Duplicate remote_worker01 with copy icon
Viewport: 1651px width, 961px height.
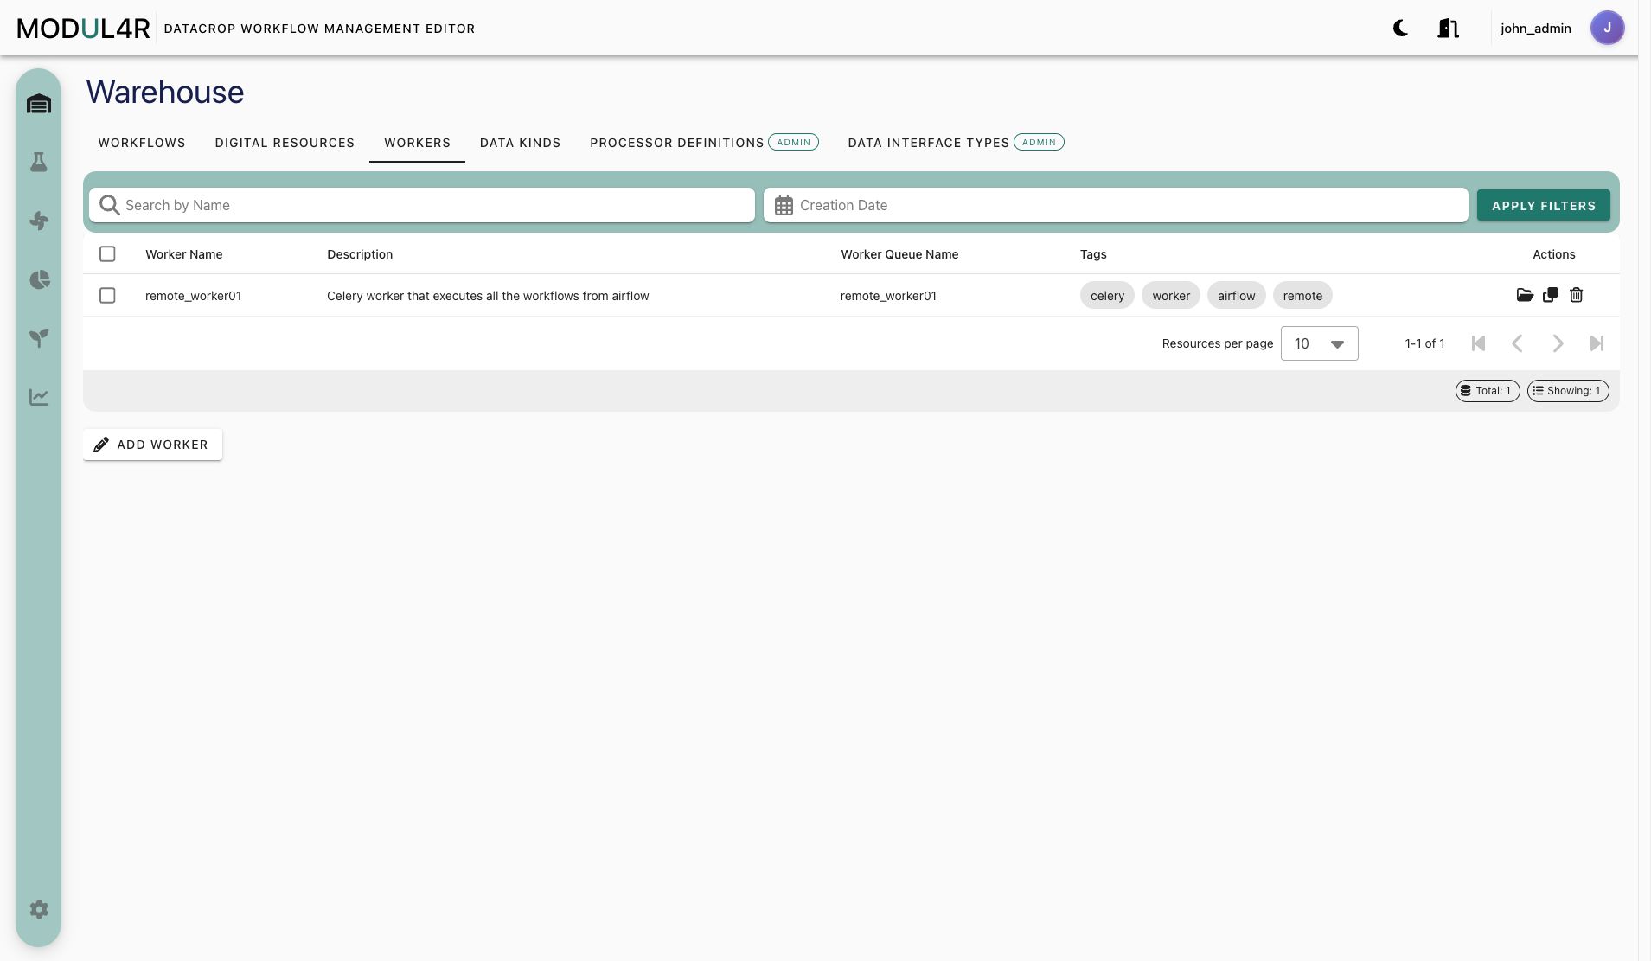tap(1551, 295)
